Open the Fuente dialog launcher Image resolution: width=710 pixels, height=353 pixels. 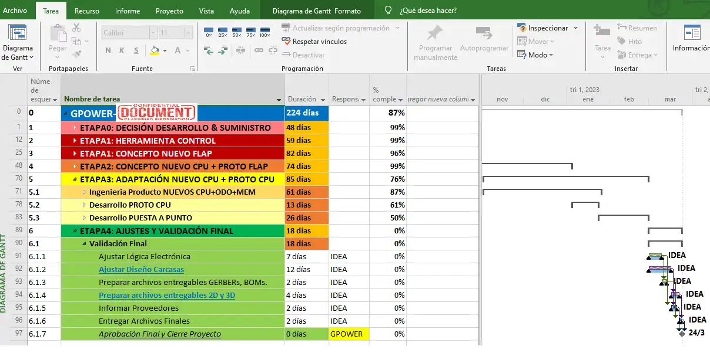tap(193, 69)
